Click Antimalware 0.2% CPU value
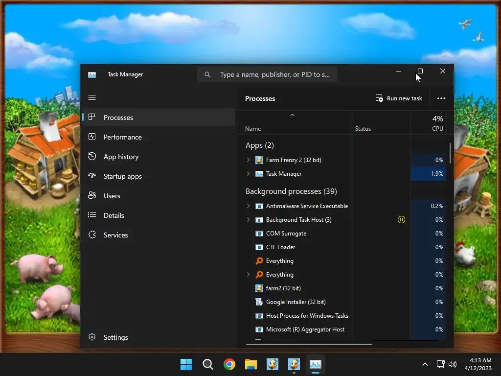501x376 pixels. click(x=437, y=206)
